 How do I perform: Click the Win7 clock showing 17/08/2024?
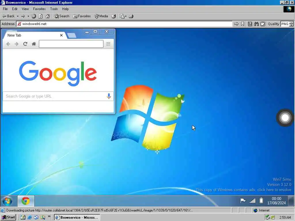(277, 201)
